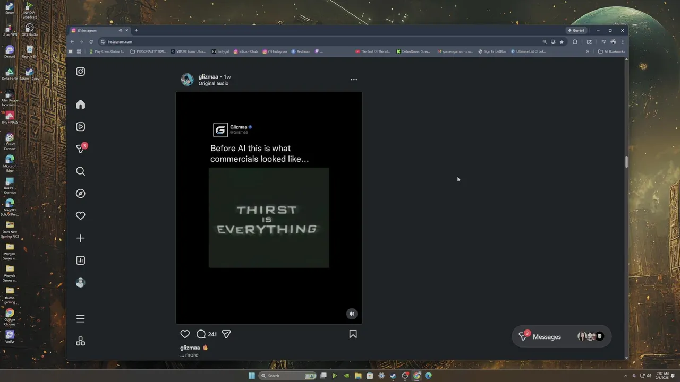
Task: Open post options three-dot menu
Action: click(354, 80)
